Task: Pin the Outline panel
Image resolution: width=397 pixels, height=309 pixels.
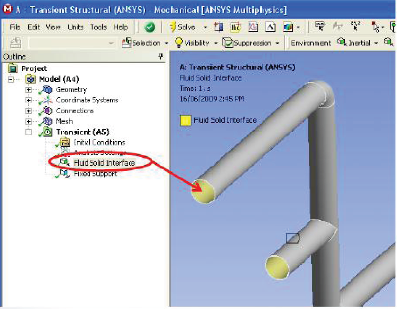Action: point(161,56)
